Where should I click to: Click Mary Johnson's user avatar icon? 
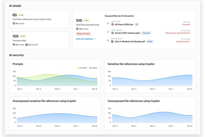(x=108, y=32)
